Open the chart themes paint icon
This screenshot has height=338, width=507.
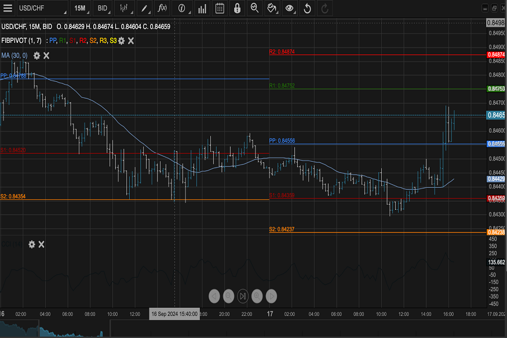(272, 8)
